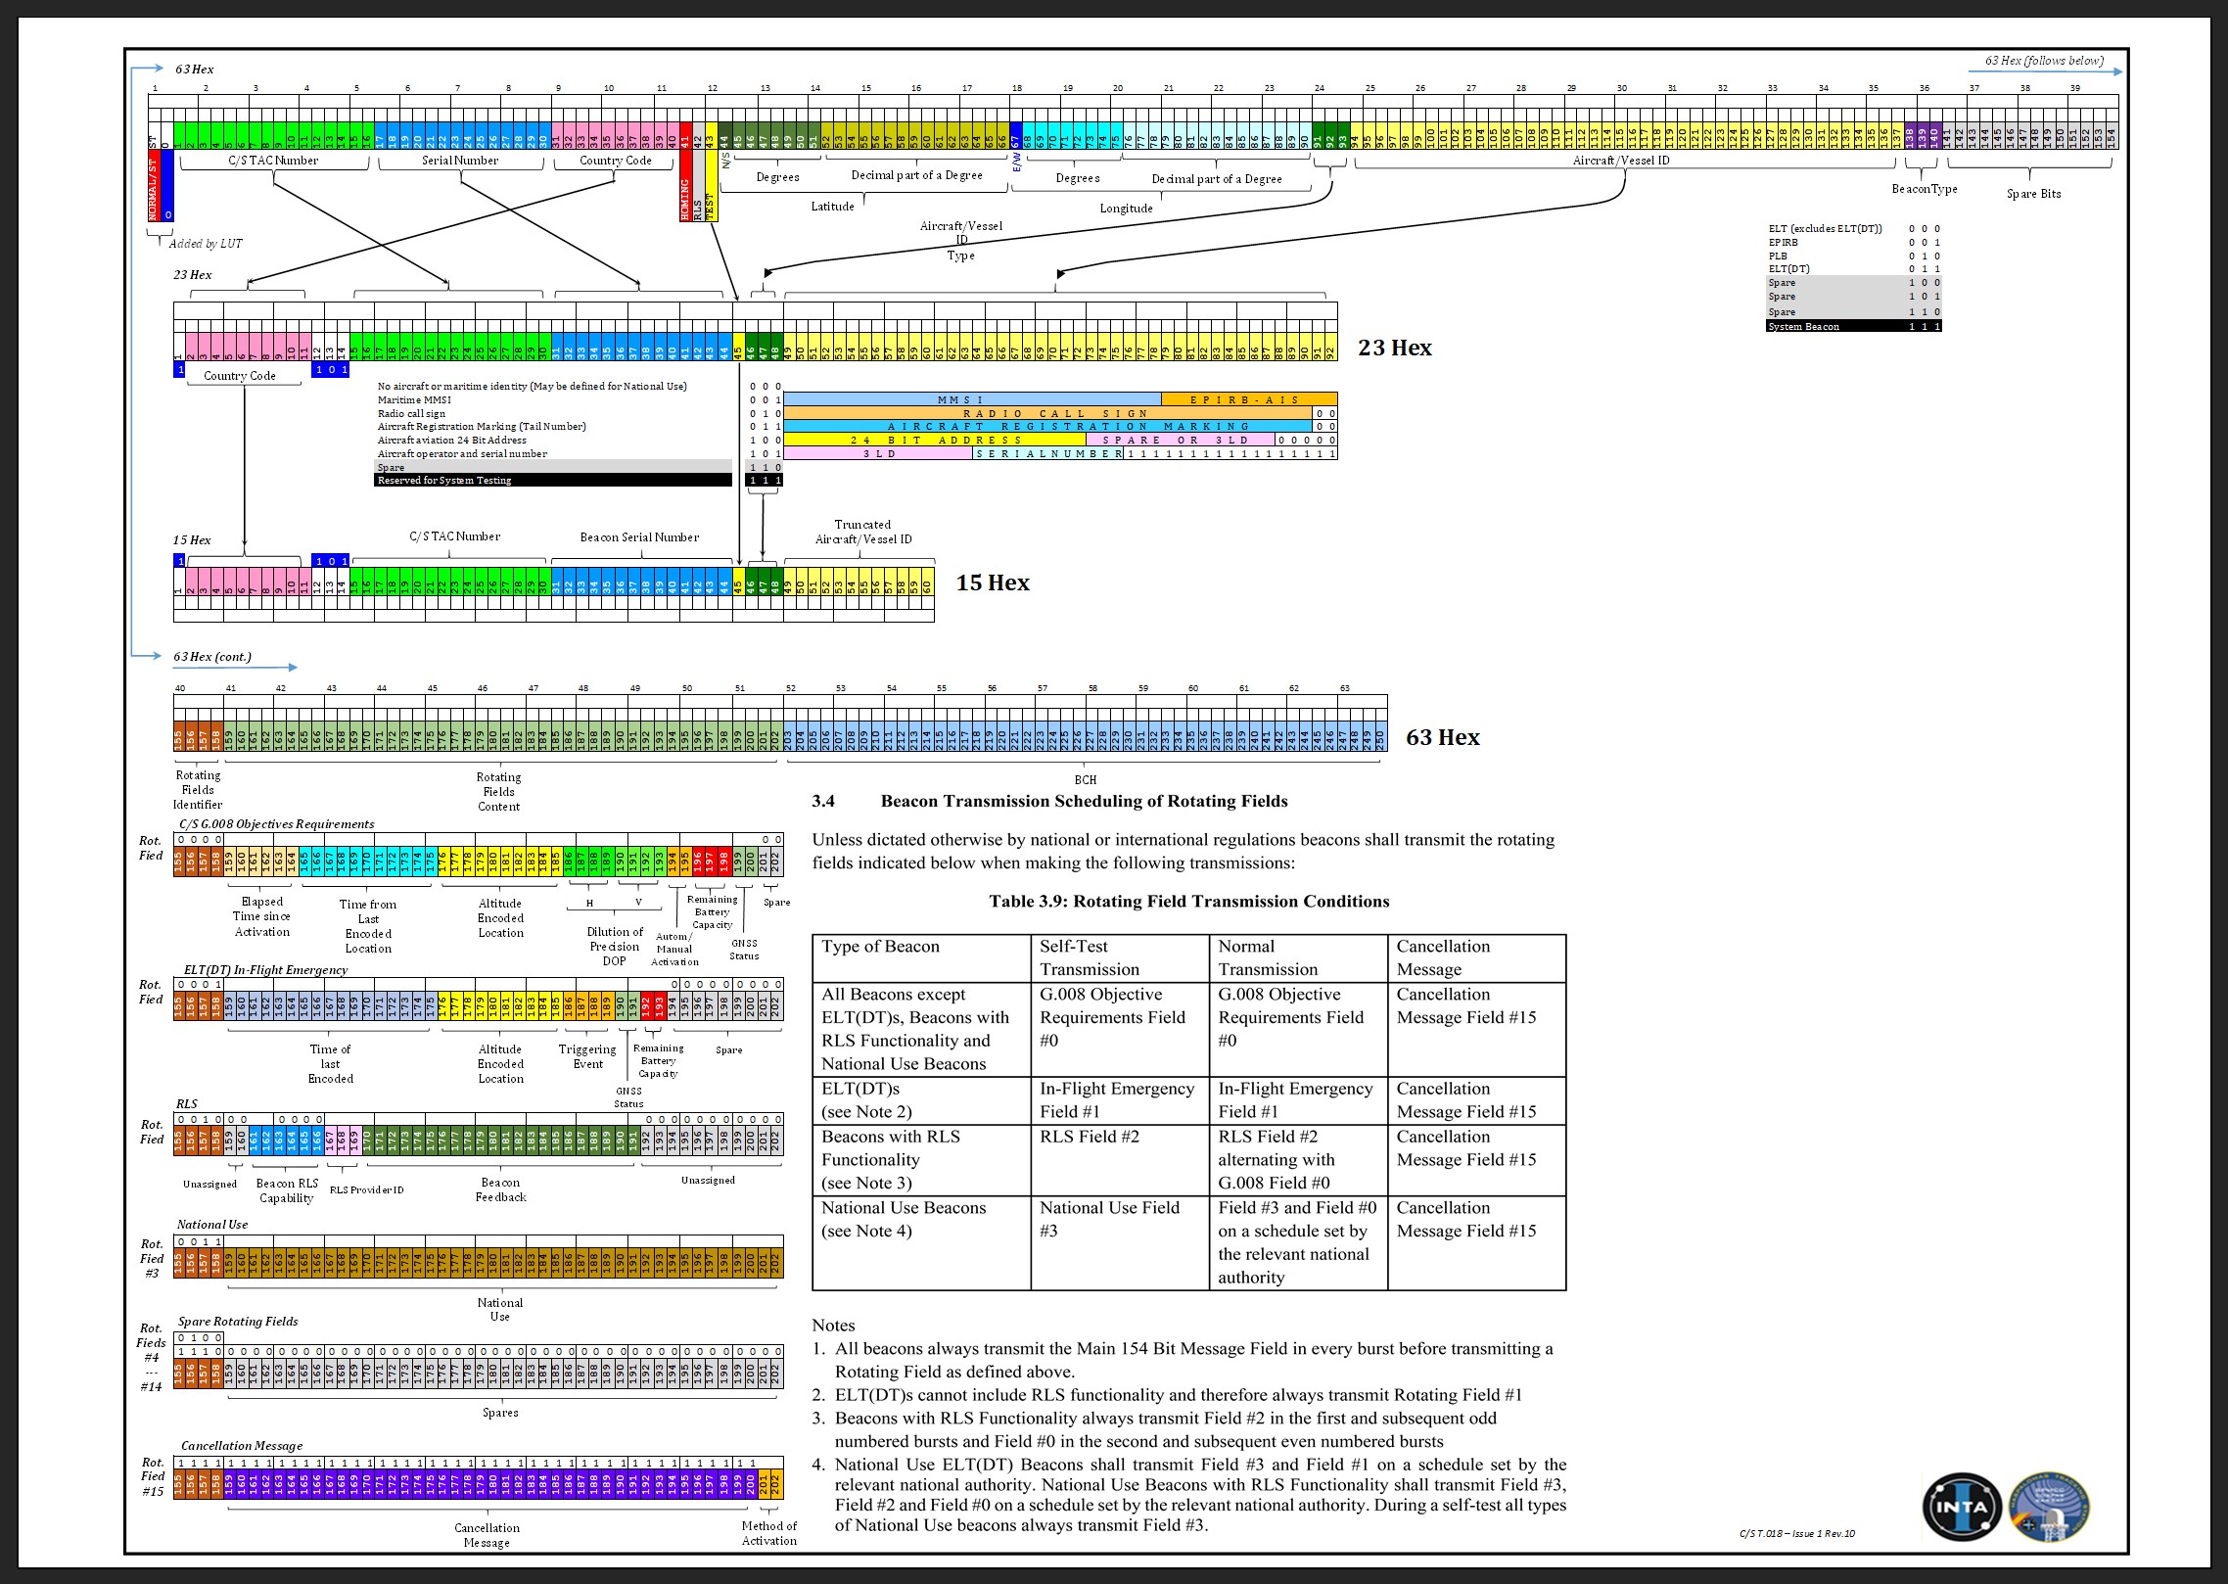
Task: Click 'Dilution of Precision DOP' label
Action: (x=615, y=947)
